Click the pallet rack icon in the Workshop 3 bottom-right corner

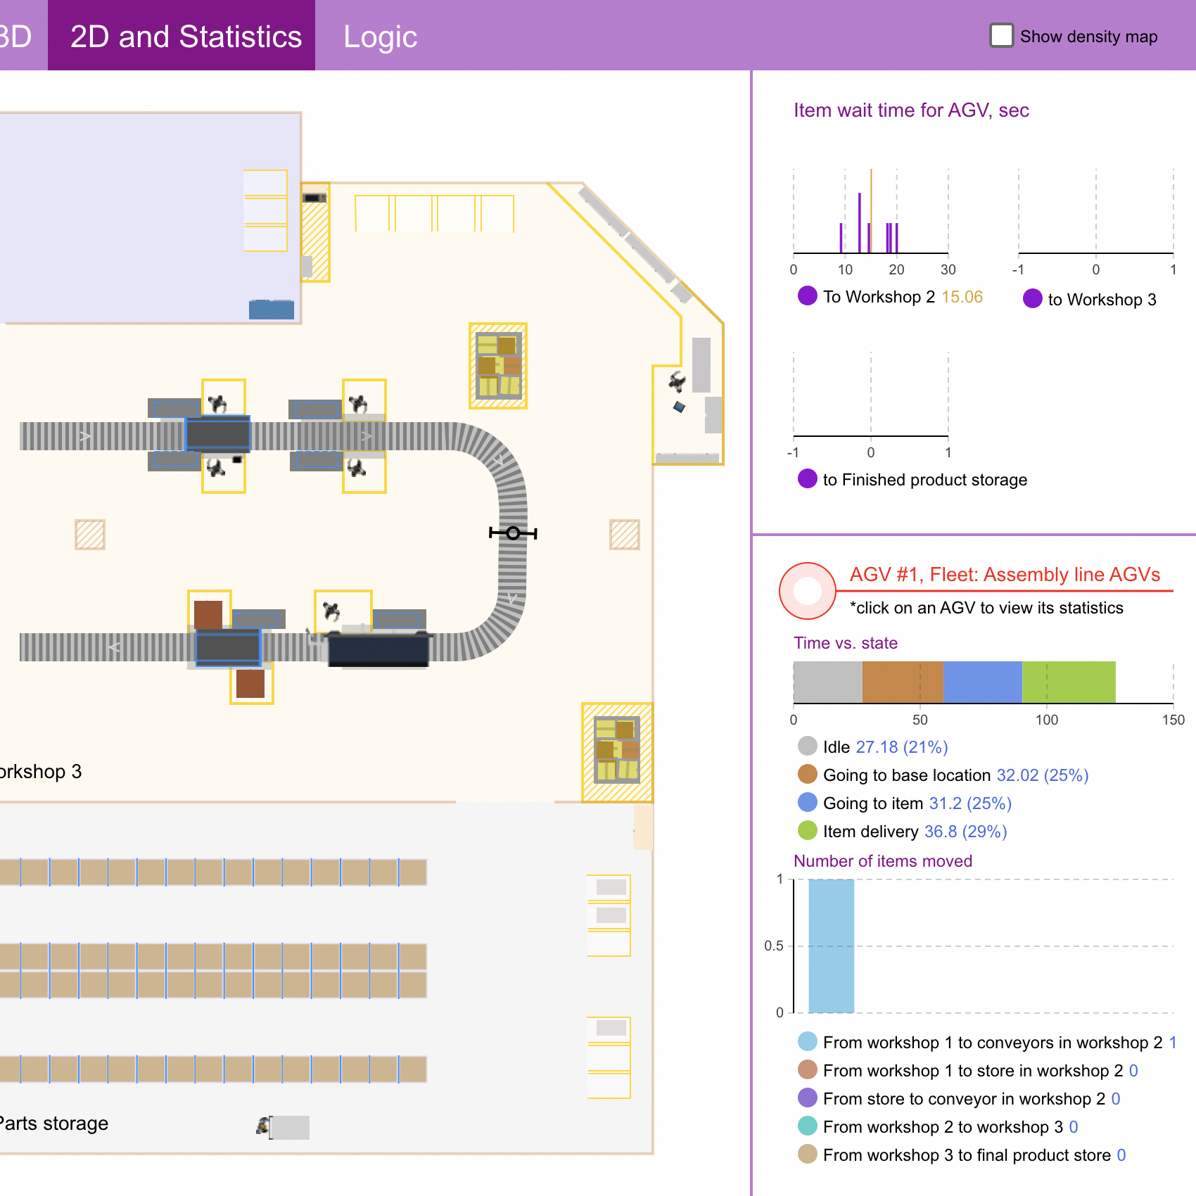pyautogui.click(x=617, y=750)
